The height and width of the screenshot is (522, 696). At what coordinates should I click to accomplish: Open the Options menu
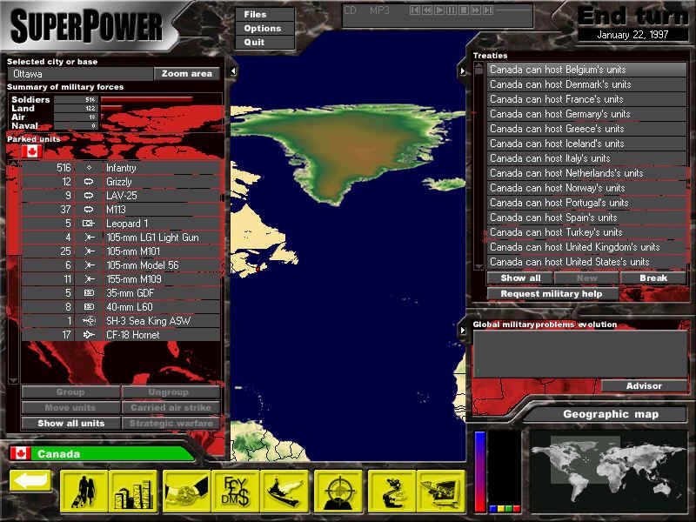coord(262,29)
